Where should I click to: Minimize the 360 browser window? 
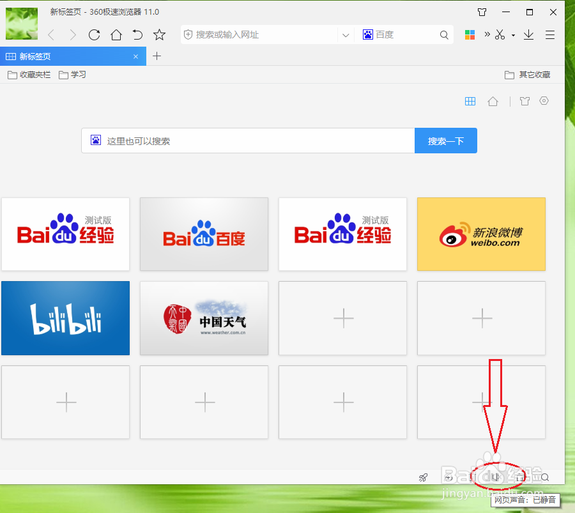pos(506,12)
